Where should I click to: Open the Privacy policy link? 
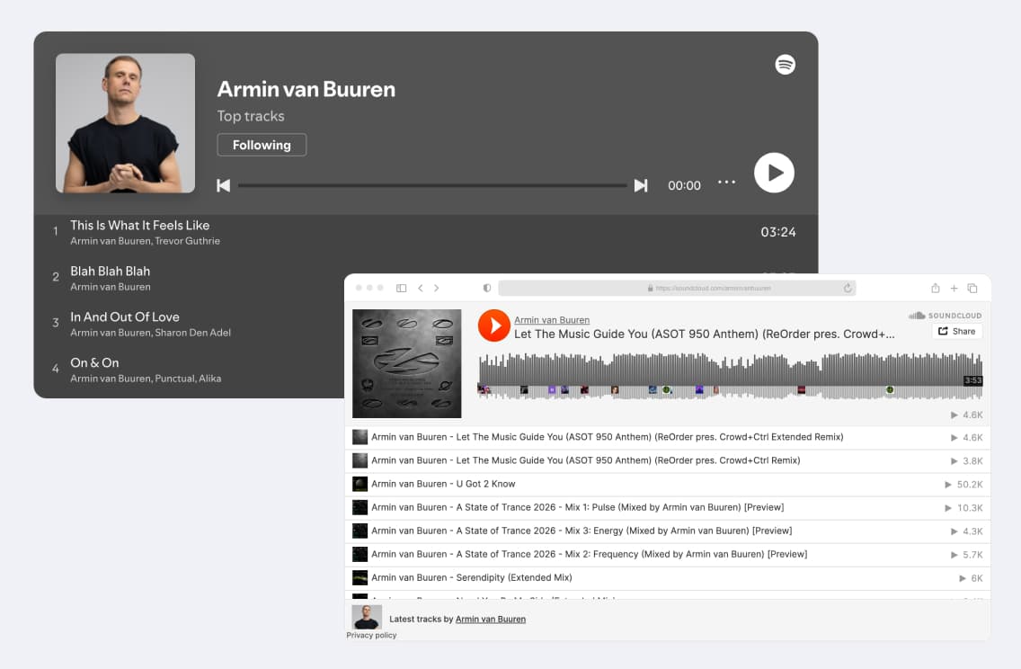[x=371, y=635]
